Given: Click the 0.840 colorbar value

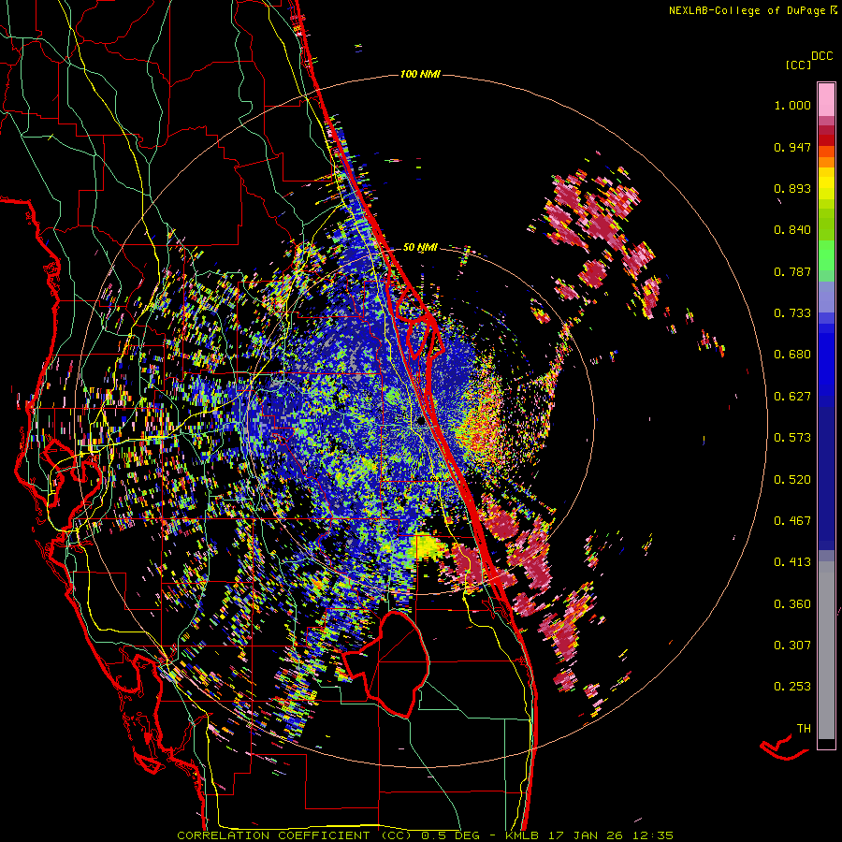Looking at the screenshot, I should click(792, 230).
